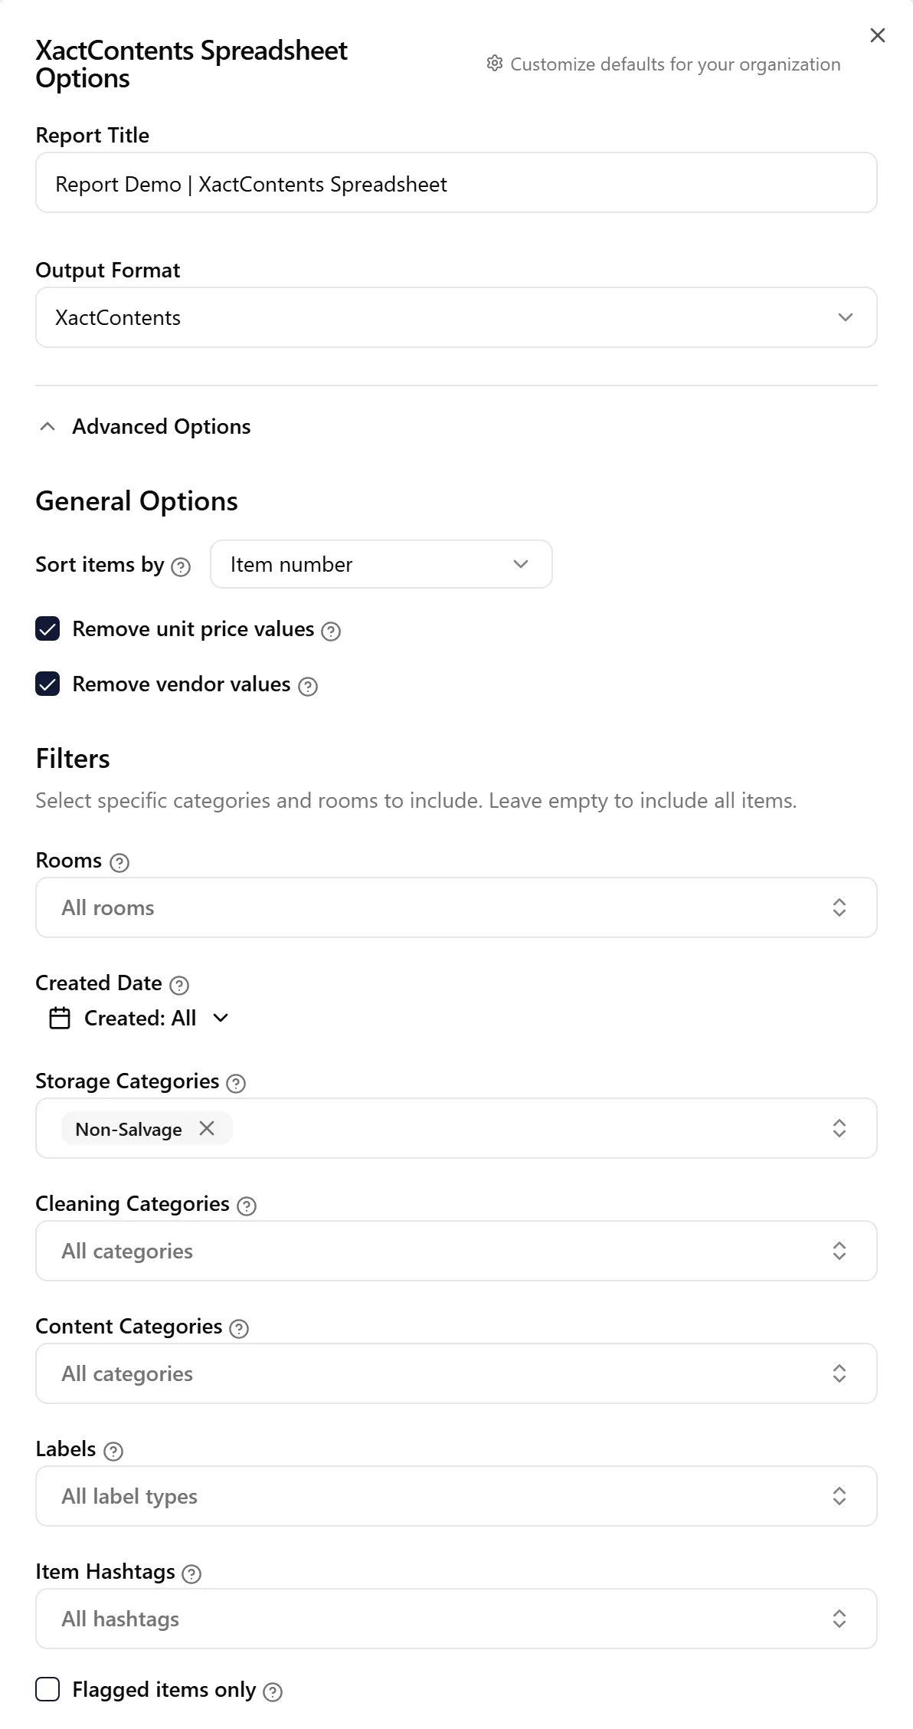Screen dimensions: 913x1729
Task: Open Customize defaults for your organization
Action: click(x=663, y=64)
